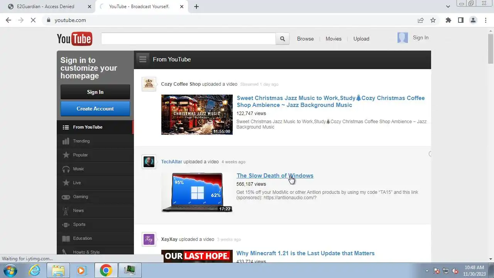Image resolution: width=494 pixels, height=278 pixels.
Task: Show hidden system tray icons
Action: tap(427, 271)
